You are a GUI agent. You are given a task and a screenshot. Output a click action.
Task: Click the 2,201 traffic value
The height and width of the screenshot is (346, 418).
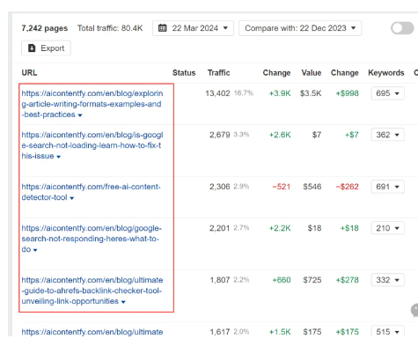[x=219, y=228]
